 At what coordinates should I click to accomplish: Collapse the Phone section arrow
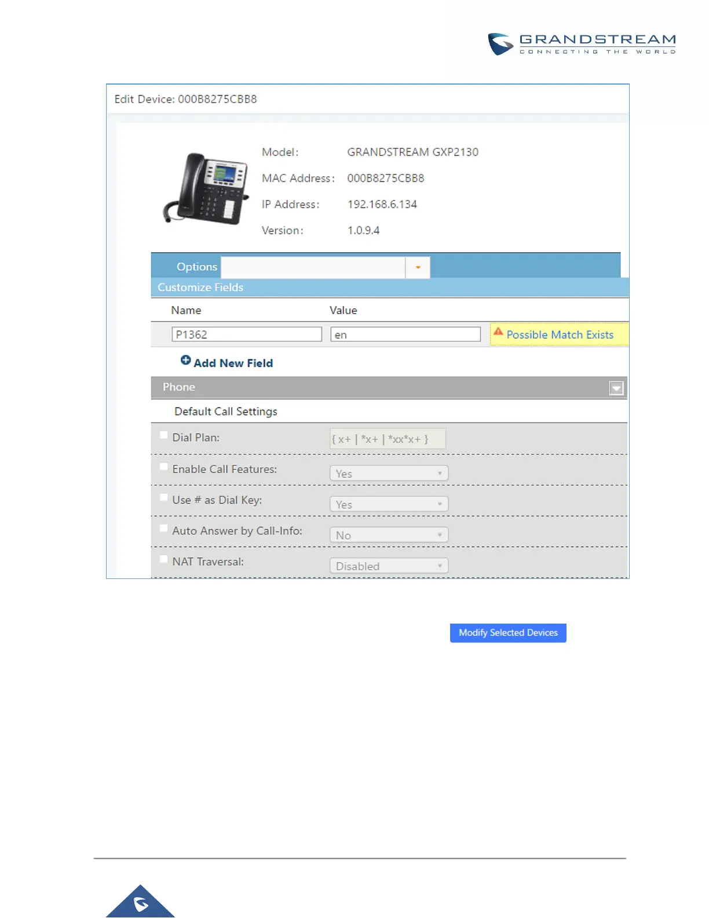pyautogui.click(x=616, y=388)
